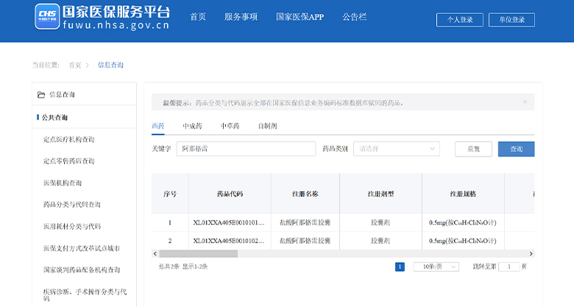Click the 重置 reset button
This screenshot has width=574, height=307.
473,149
